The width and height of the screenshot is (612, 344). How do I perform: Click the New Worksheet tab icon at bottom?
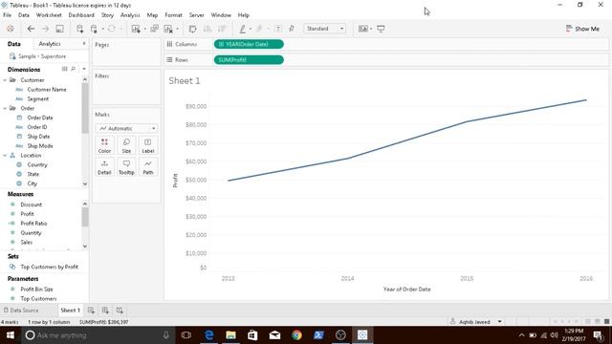[91, 310]
